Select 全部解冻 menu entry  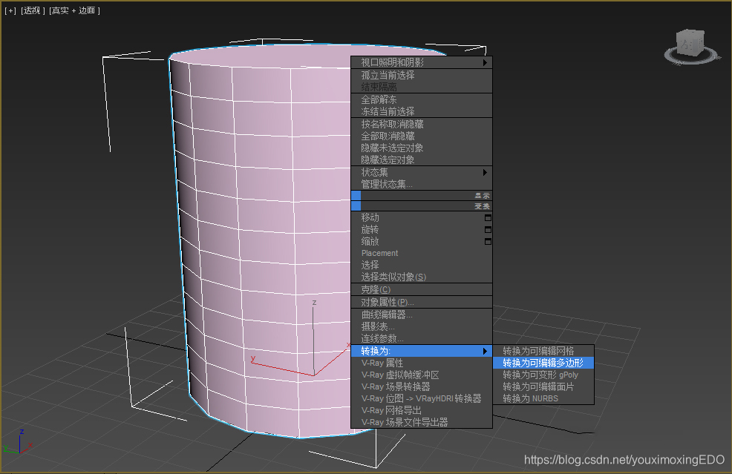[x=422, y=100]
